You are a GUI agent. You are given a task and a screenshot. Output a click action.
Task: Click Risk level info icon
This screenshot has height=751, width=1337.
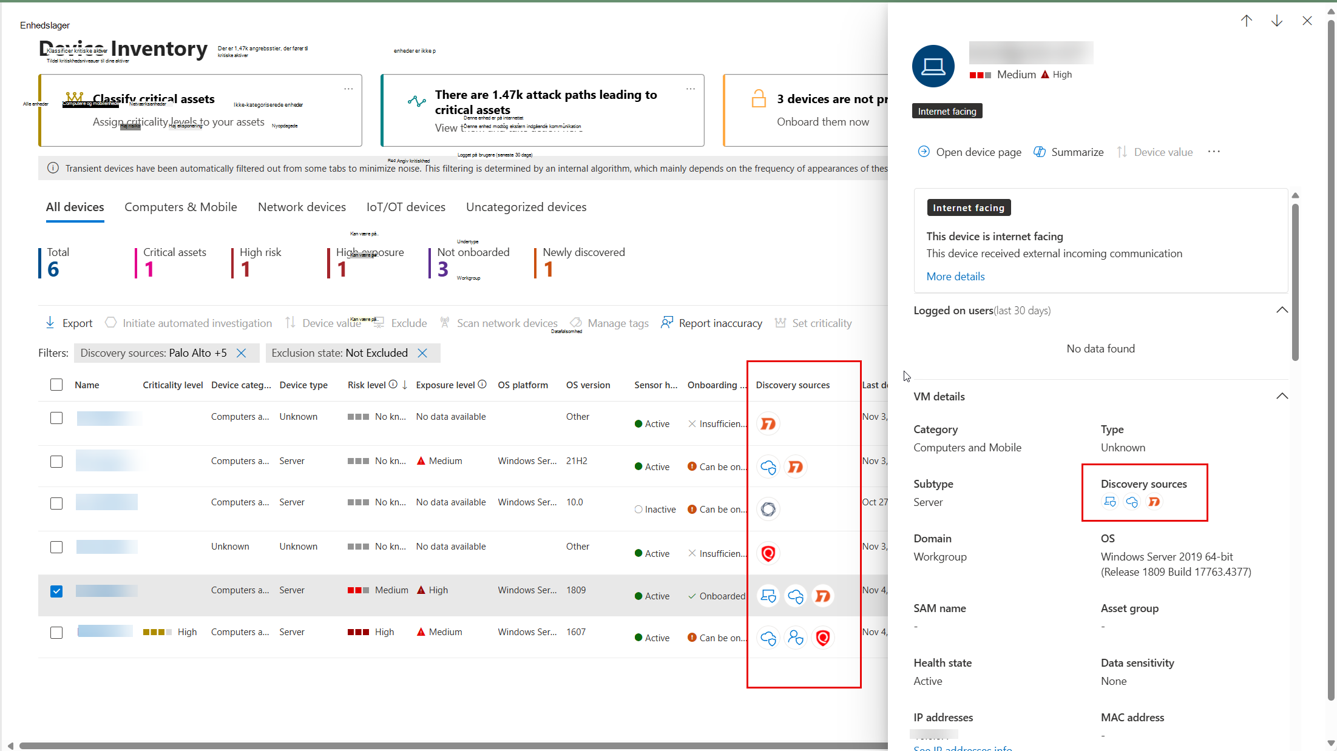click(x=393, y=384)
